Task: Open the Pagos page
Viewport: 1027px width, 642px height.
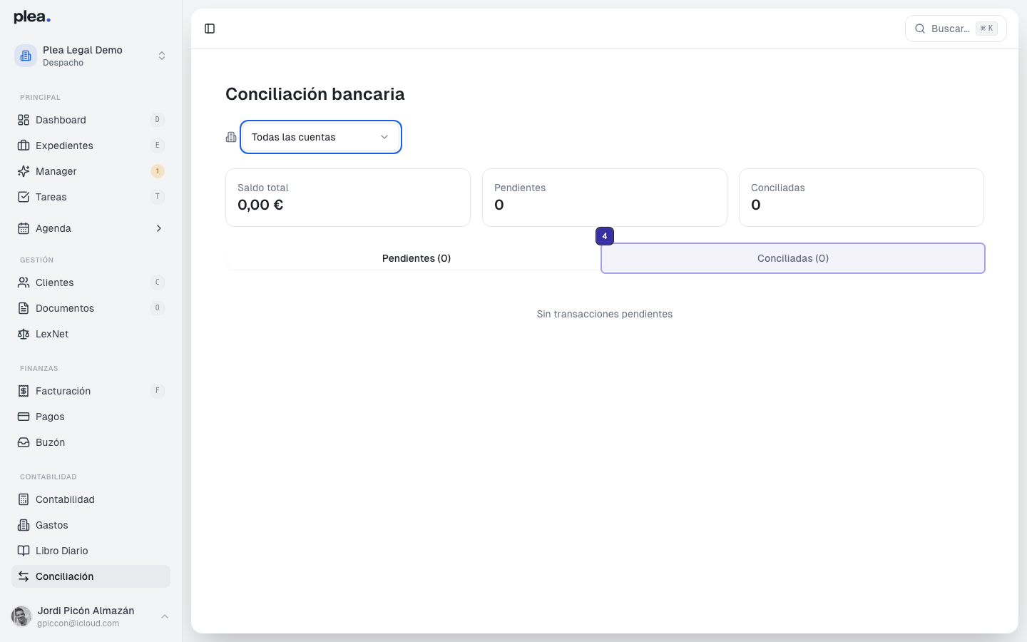Action: point(91,417)
